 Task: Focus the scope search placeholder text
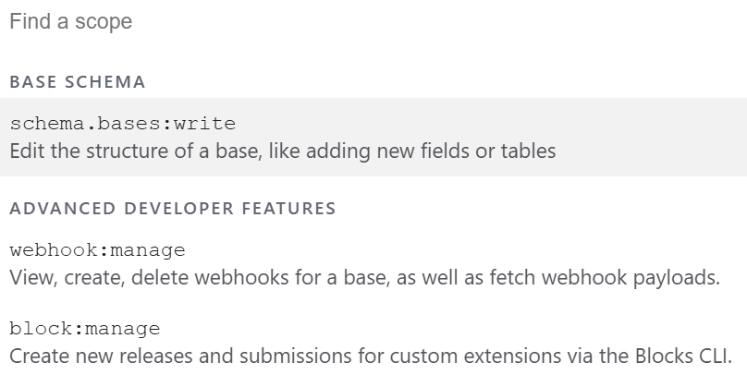(71, 21)
